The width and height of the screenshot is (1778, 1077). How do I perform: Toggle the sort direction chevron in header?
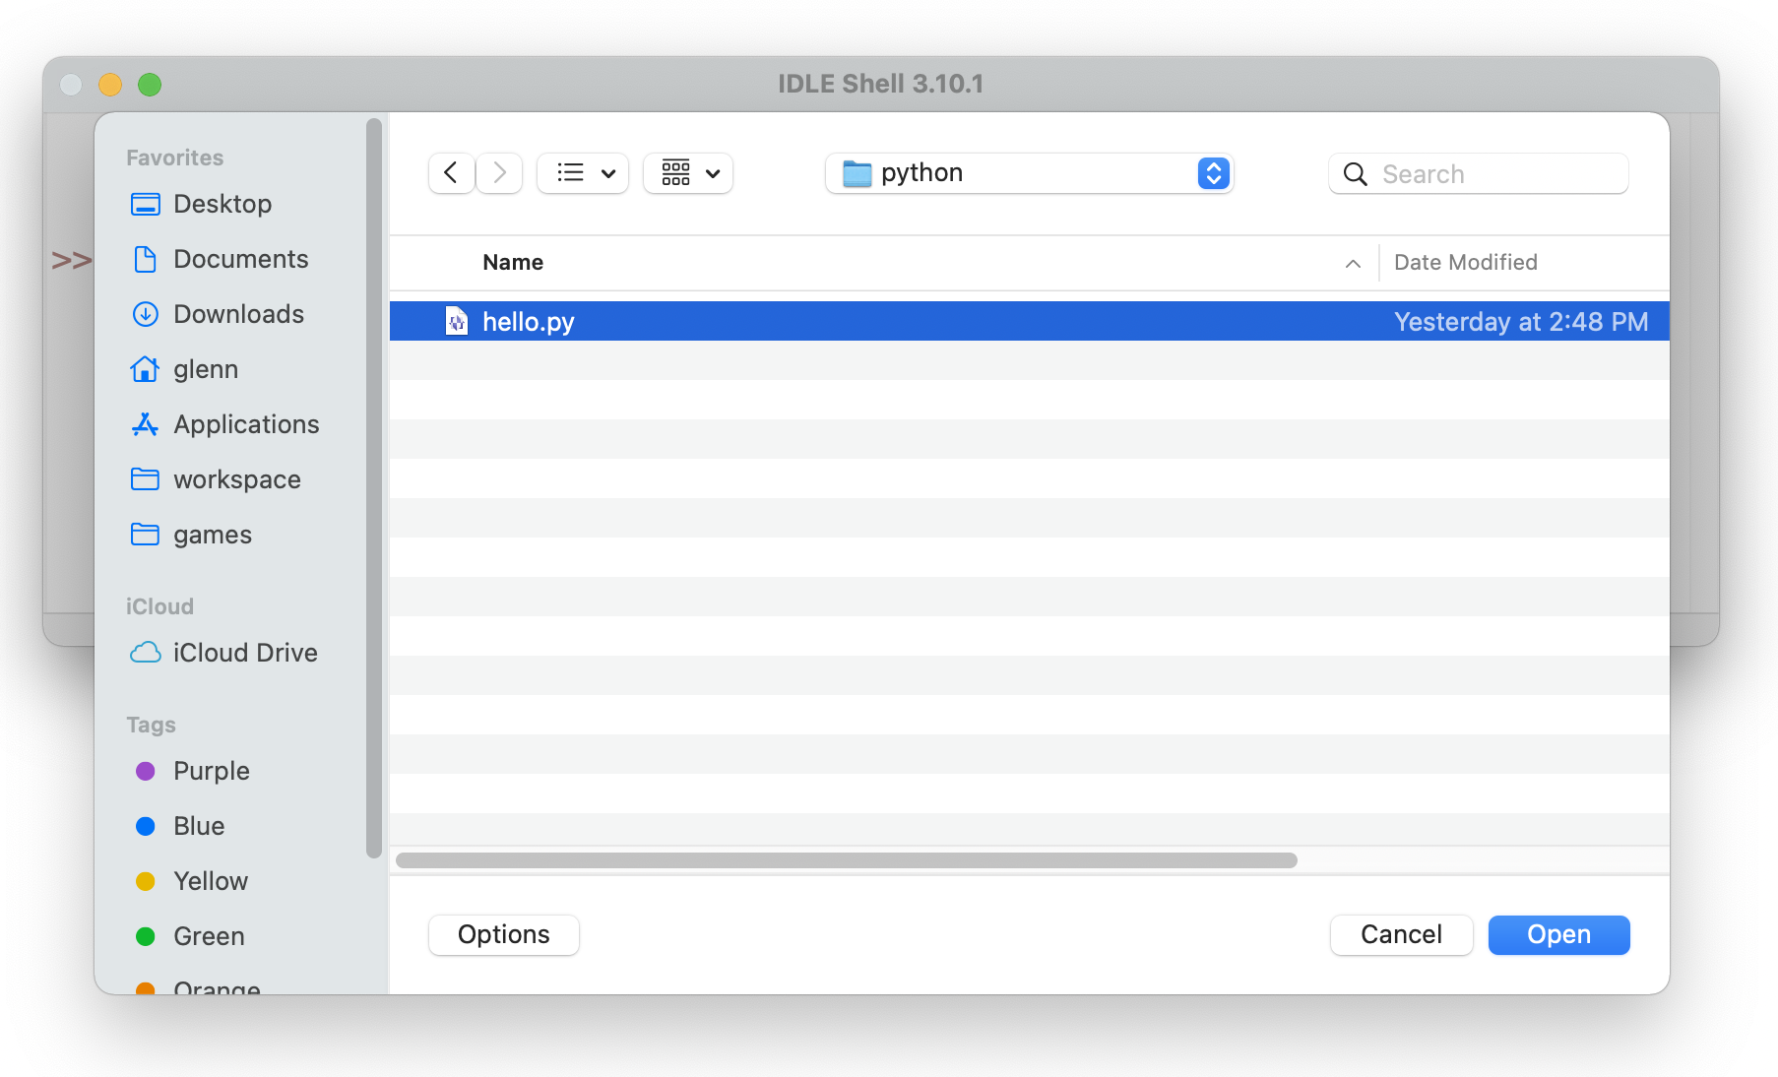coord(1353,263)
